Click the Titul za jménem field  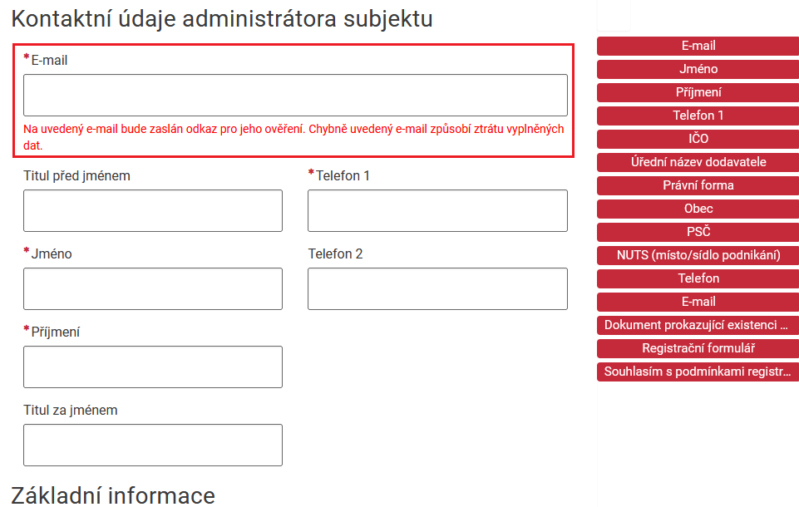point(153,445)
